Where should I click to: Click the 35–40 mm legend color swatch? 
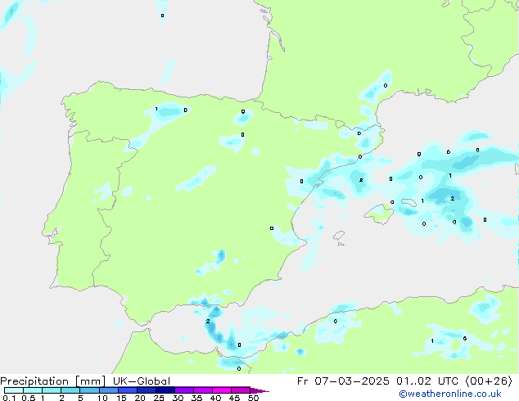coord(202,390)
